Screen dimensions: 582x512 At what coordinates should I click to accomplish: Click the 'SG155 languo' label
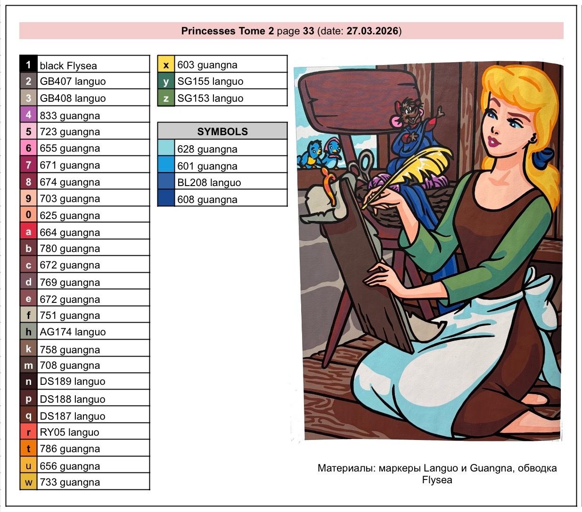coord(210,81)
